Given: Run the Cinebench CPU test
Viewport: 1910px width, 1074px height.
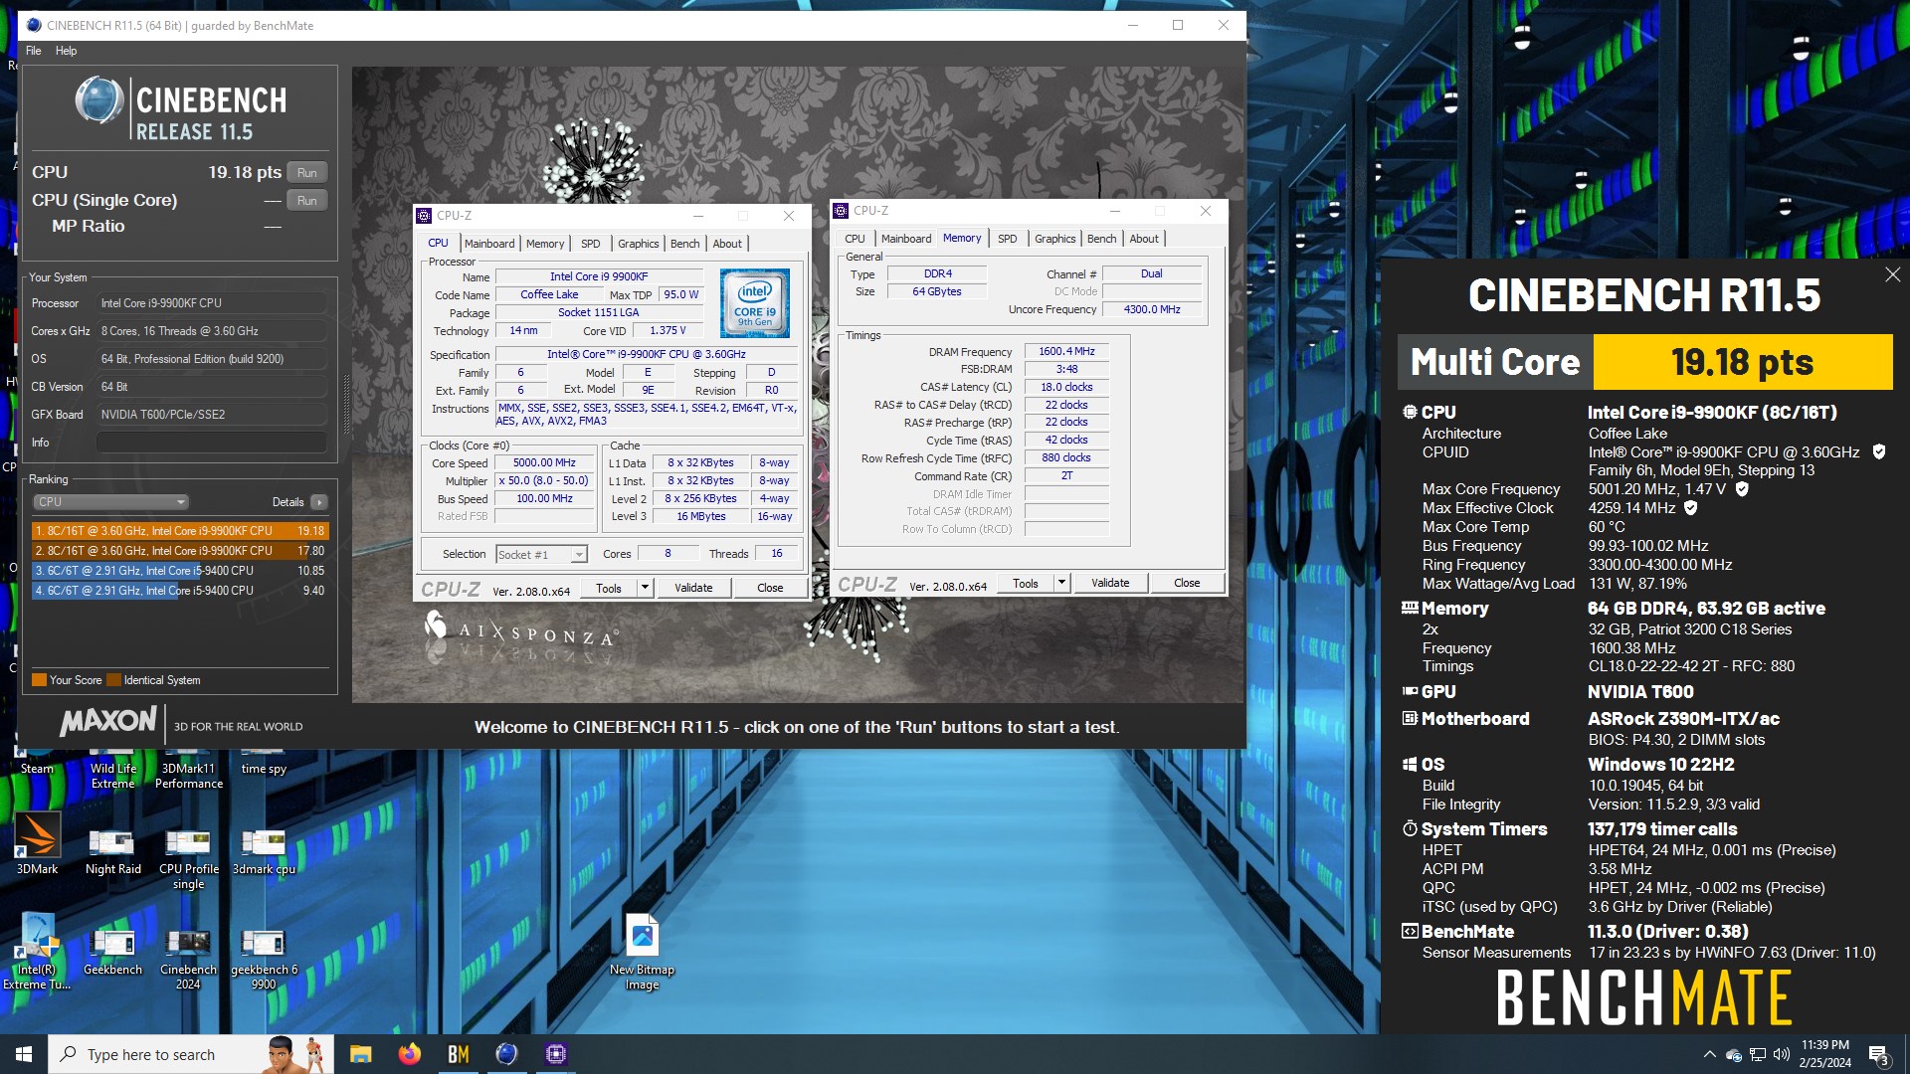Looking at the screenshot, I should click(x=307, y=173).
